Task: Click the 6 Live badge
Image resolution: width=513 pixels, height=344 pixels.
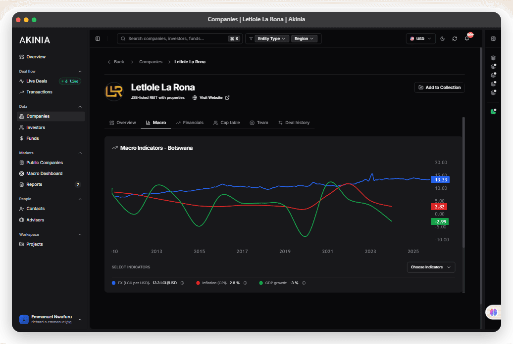Action: [70, 81]
